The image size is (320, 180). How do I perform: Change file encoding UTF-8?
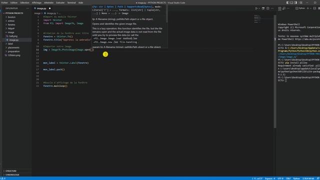click(x=280, y=178)
